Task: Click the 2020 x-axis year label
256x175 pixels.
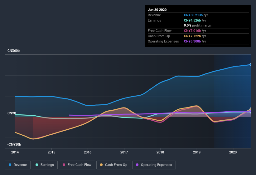Action: point(233,152)
